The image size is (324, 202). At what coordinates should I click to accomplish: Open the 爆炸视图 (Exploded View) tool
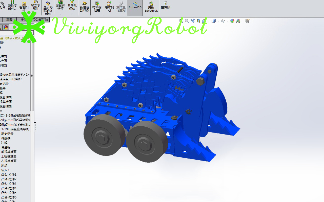109,6
